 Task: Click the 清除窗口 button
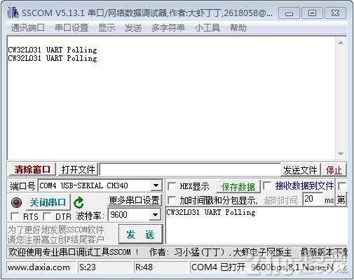pos(32,169)
